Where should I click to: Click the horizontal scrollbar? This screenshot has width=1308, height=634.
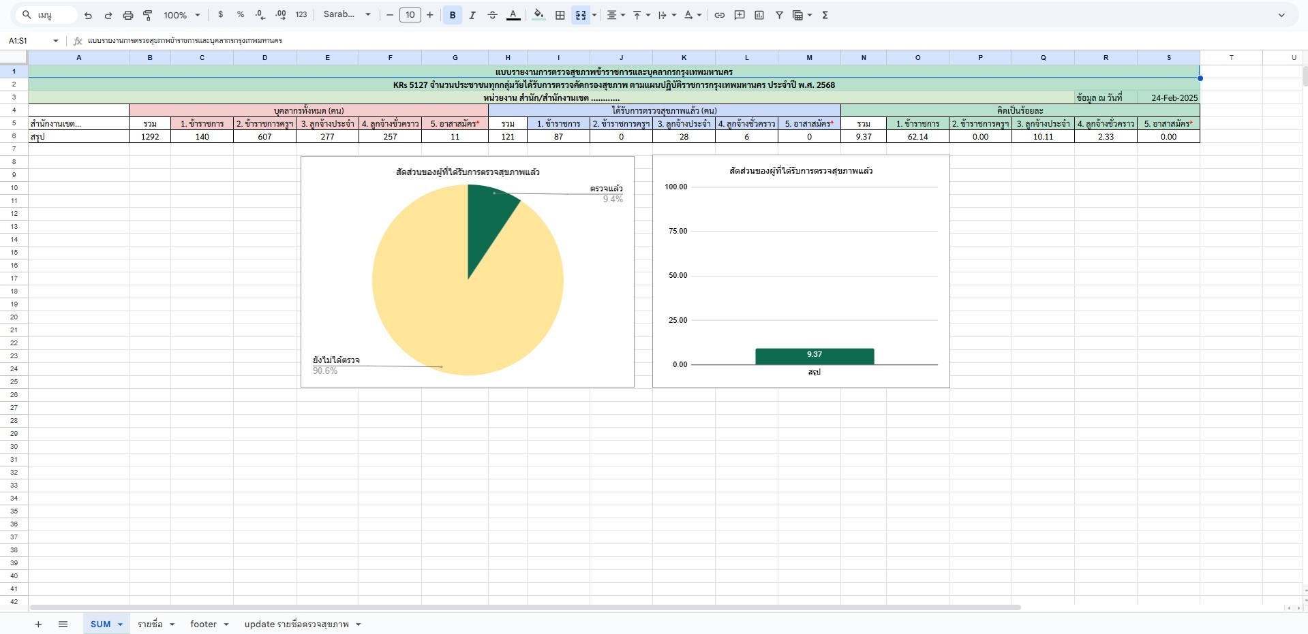(525, 607)
